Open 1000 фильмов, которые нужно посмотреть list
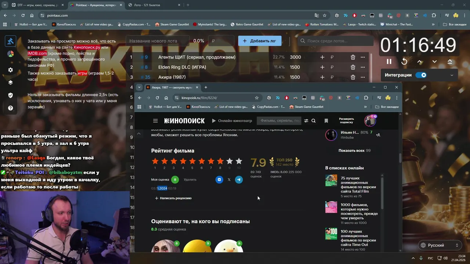 359,212
